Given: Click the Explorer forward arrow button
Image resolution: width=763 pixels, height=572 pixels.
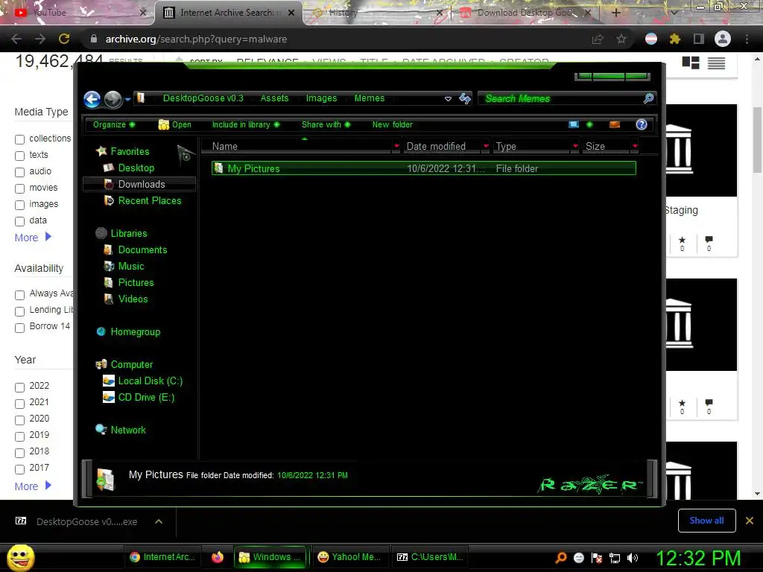Looking at the screenshot, I should click(x=113, y=99).
